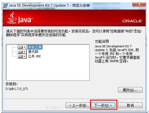Click the 安装到: label
This screenshot has width=149, height=113.
(11, 84)
